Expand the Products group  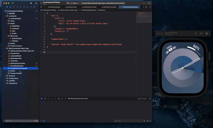[5, 76]
